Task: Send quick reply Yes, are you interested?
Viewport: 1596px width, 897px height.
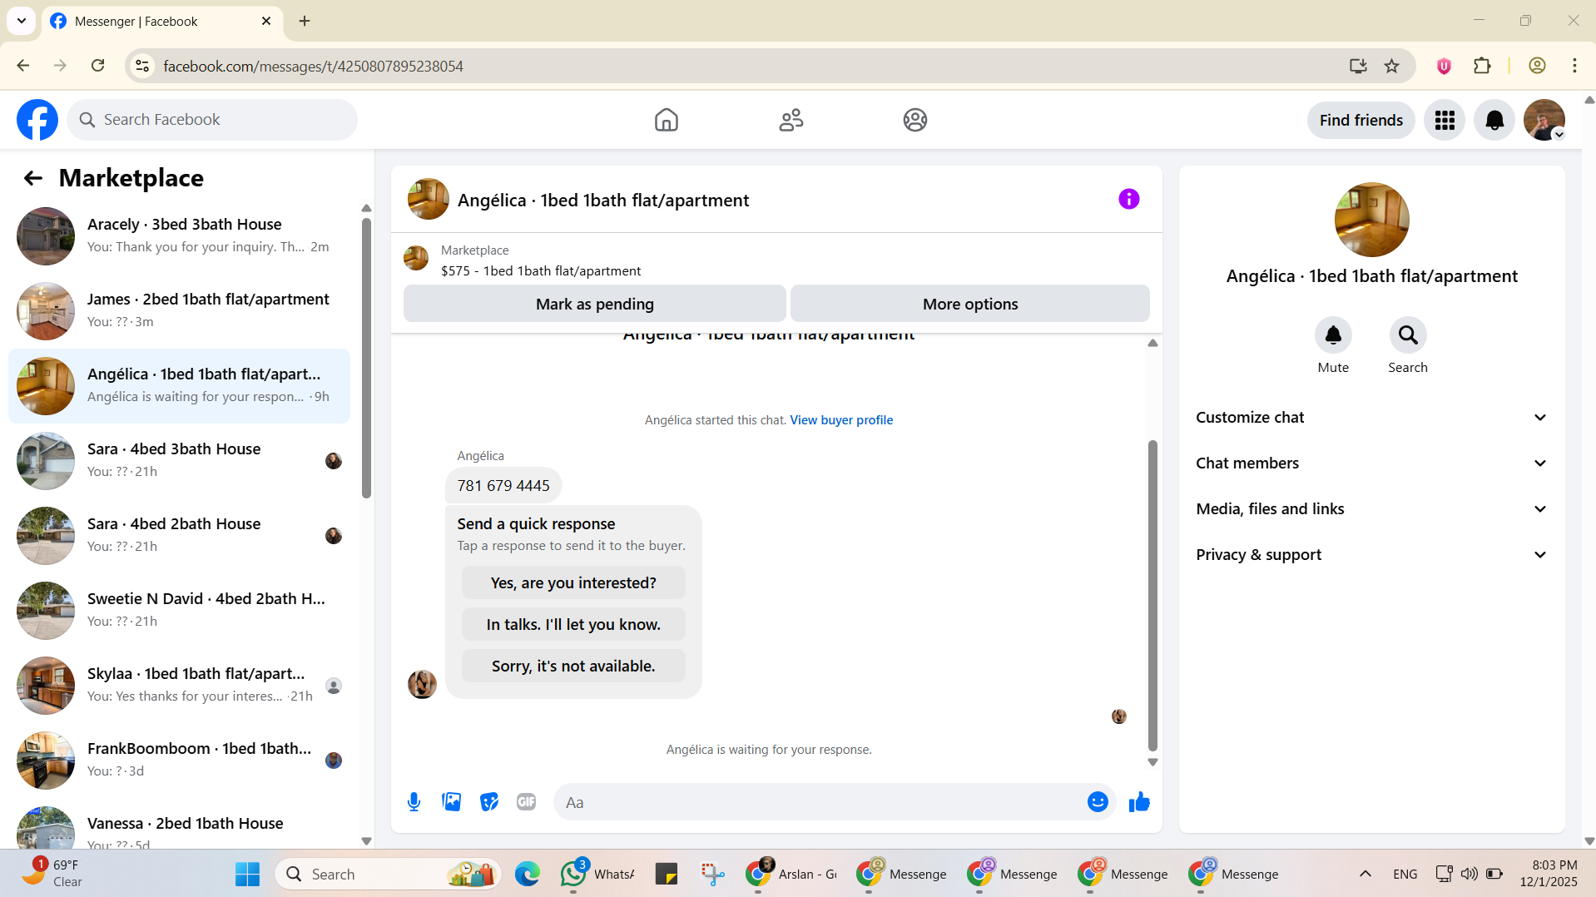Action: point(573,583)
